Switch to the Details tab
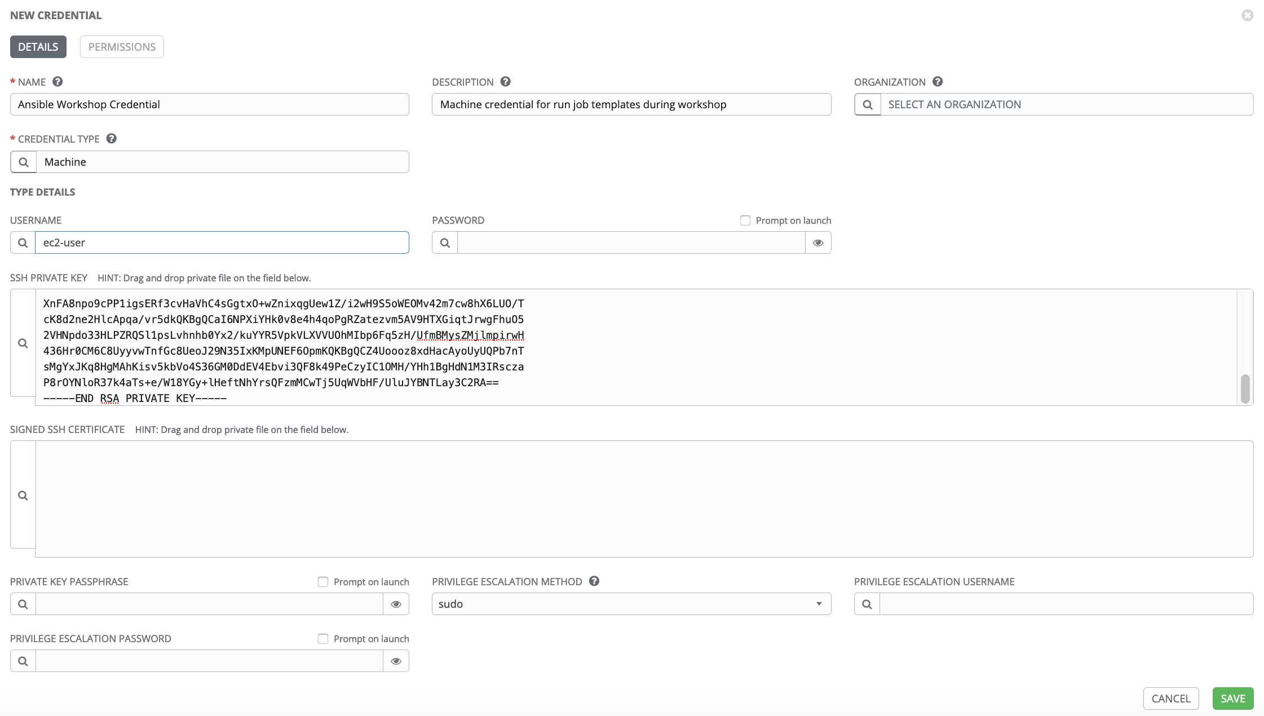Screen dimensions: 1264x716 coord(38,47)
